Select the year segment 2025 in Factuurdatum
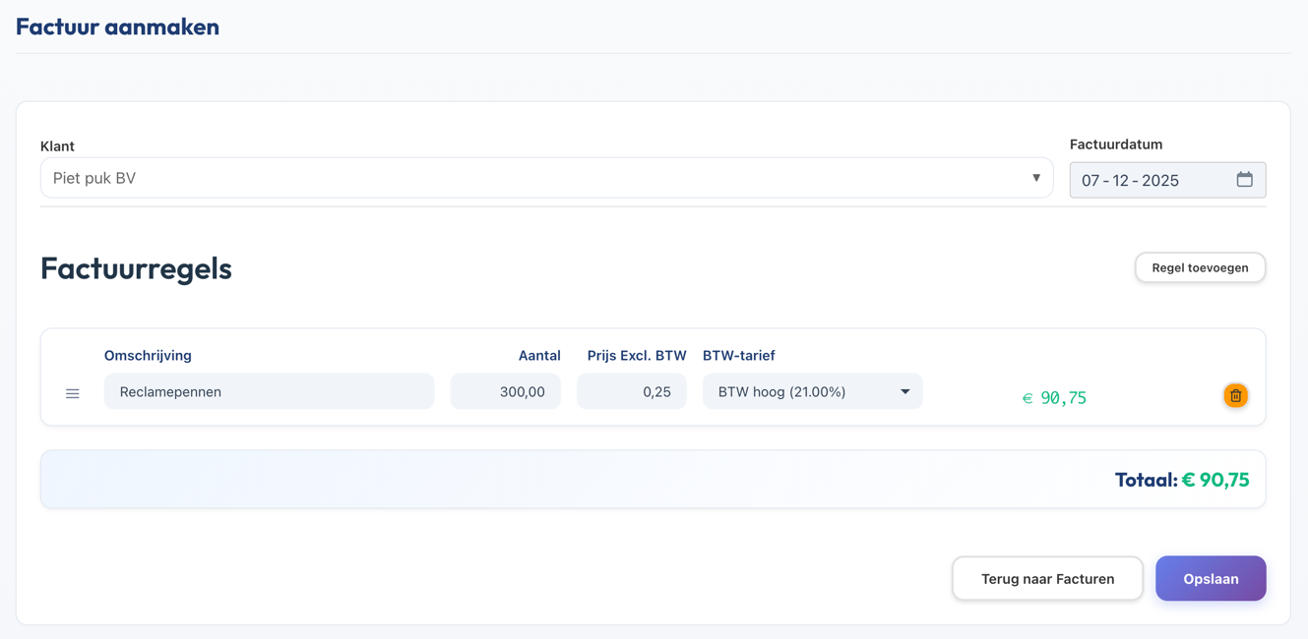 click(1159, 181)
